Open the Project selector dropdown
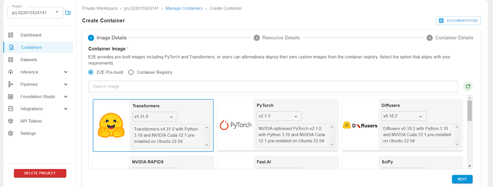493x187 pixels. pyautogui.click(x=35, y=13)
